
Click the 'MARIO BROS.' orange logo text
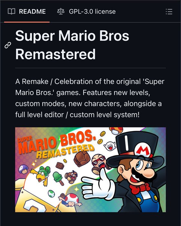click(x=57, y=142)
